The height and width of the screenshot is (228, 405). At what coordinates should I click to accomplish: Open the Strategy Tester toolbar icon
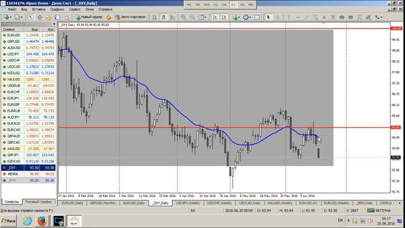click(66, 17)
